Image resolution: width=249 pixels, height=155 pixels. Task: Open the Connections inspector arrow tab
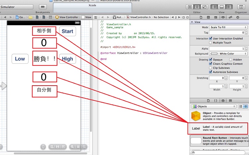pyautogui.click(x=238, y=17)
